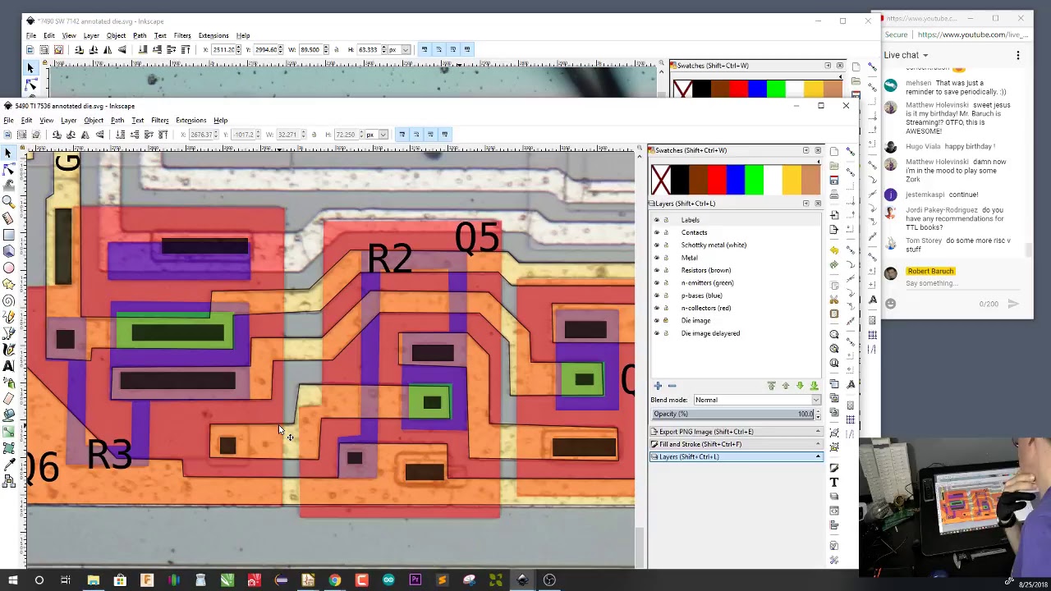1051x591 pixels.
Task: Select the Node edit tool
Action: pyautogui.click(x=8, y=169)
